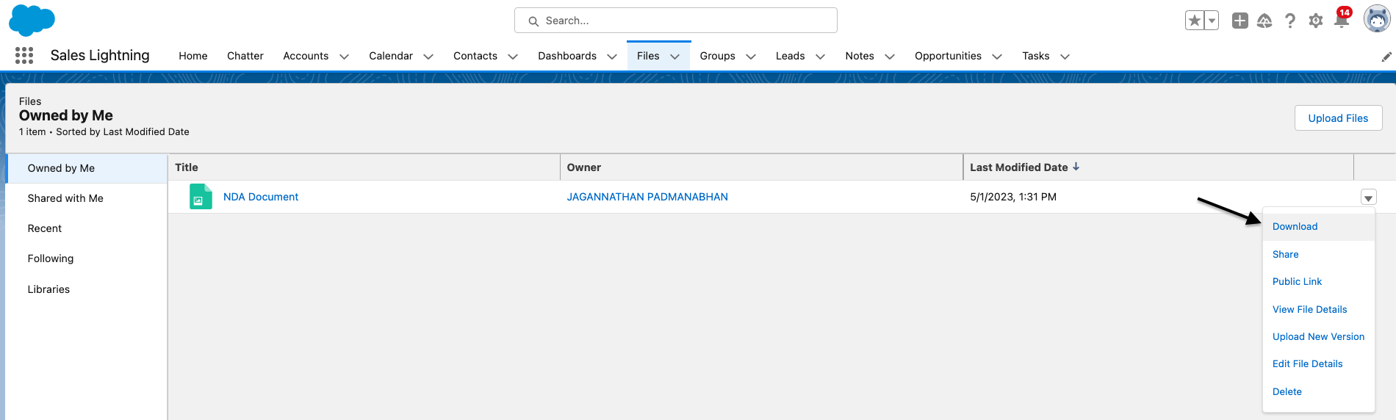The image size is (1396, 420).
Task: Click the sort arrow beside Last Modified Date
Action: pos(1076,167)
